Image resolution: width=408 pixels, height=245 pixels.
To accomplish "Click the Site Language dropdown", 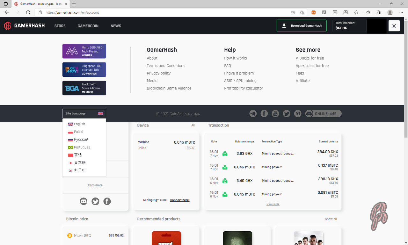I will (84, 113).
